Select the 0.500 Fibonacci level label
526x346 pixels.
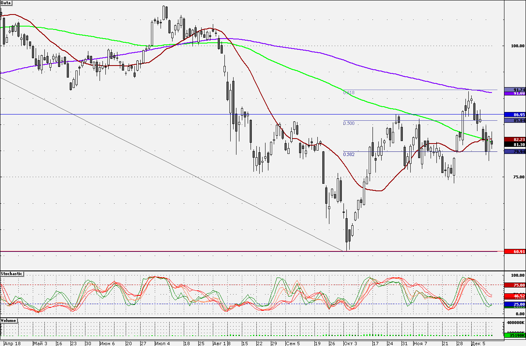(349, 123)
